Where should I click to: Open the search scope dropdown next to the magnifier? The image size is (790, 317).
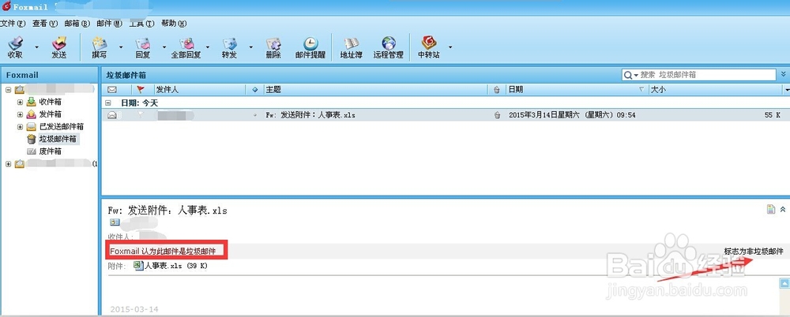point(636,75)
